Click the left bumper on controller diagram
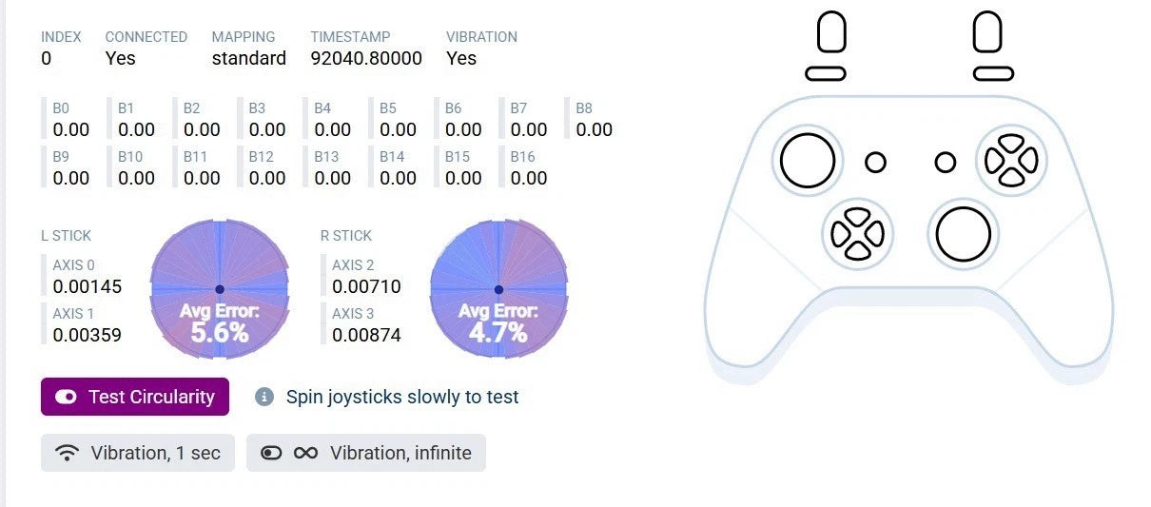Screen dimensions: 1151x507 pyautogui.click(x=825, y=73)
